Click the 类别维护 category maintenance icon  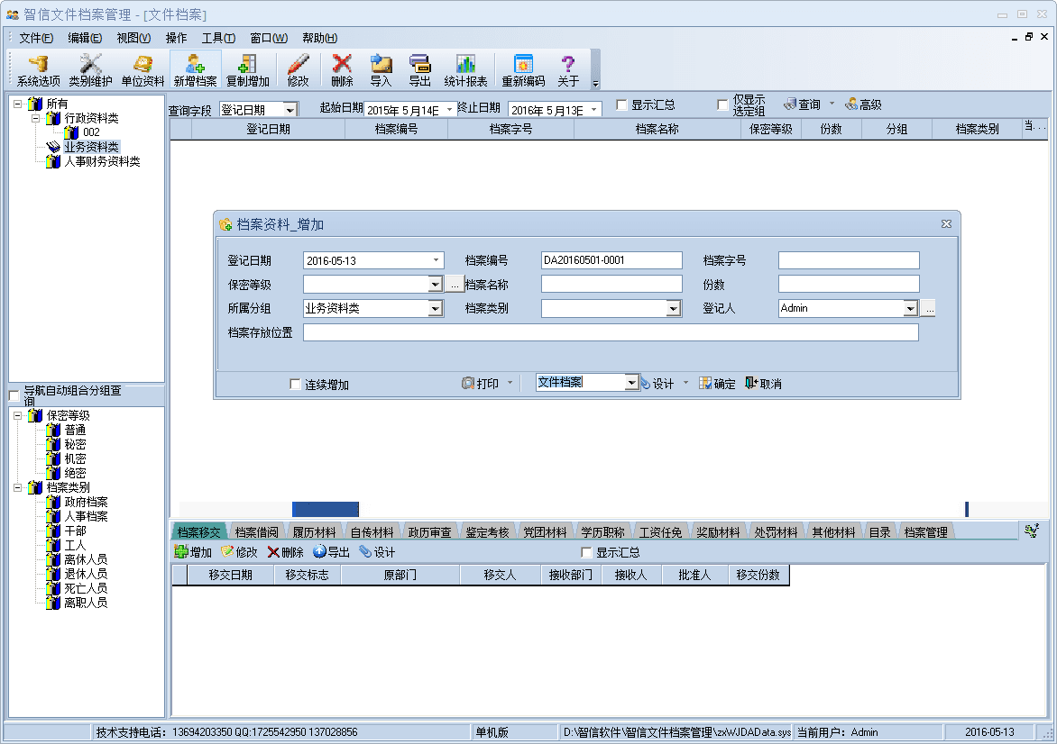(x=90, y=69)
